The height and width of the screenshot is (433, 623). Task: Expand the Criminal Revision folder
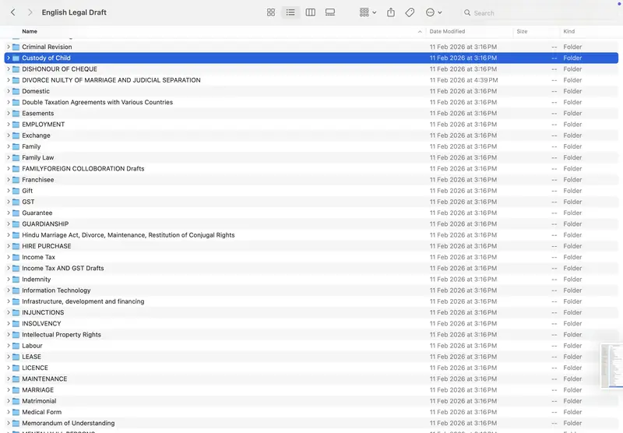pos(9,47)
